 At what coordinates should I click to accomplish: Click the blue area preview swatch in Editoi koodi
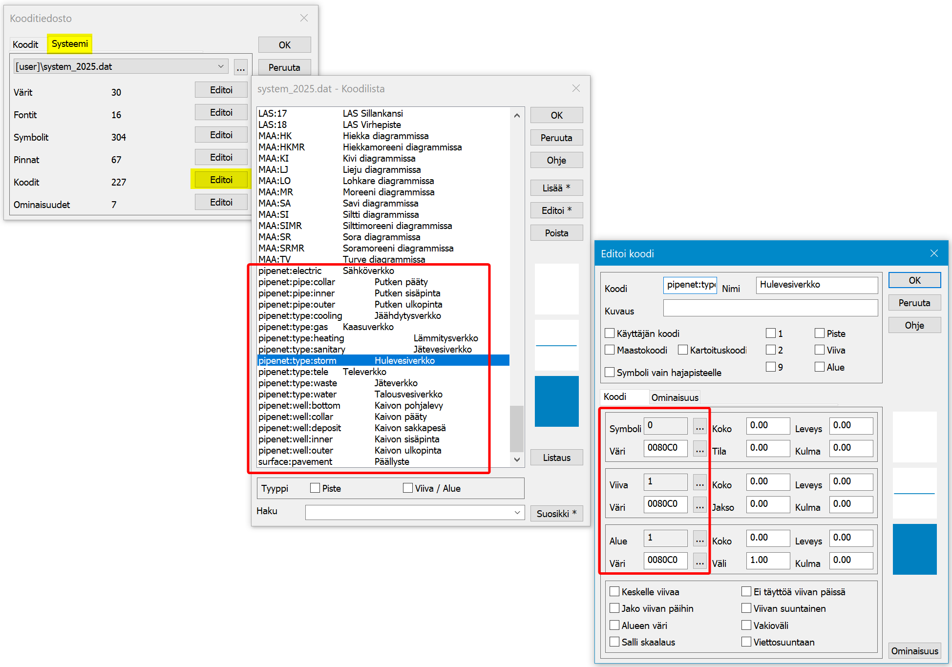[914, 549]
